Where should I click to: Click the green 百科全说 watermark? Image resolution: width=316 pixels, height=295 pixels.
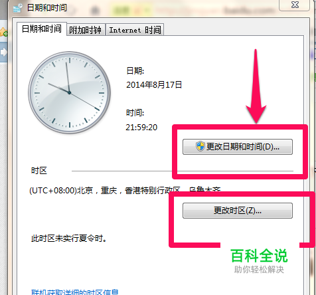point(259,256)
